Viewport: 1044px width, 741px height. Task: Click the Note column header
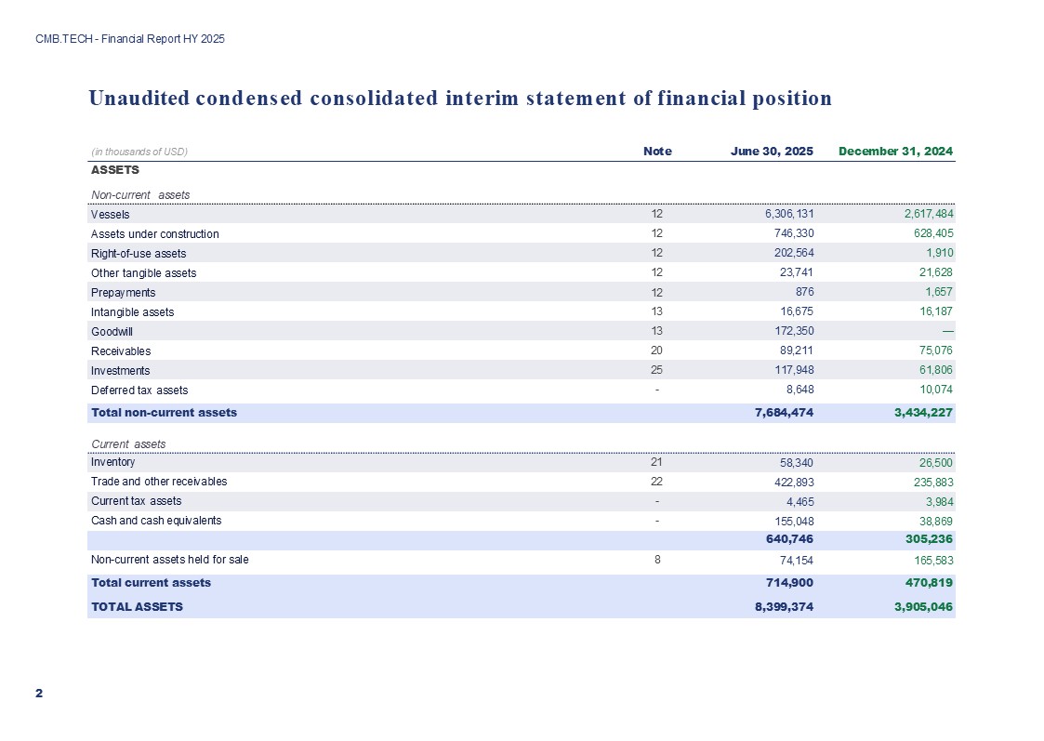pos(657,151)
